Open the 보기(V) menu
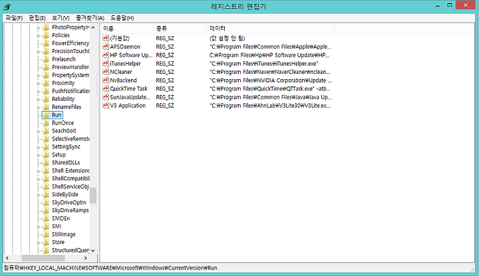The height and width of the screenshot is (276, 479). [61, 18]
